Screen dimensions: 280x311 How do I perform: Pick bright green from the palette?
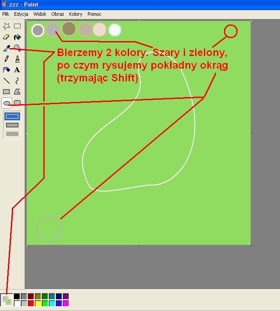[45, 303]
